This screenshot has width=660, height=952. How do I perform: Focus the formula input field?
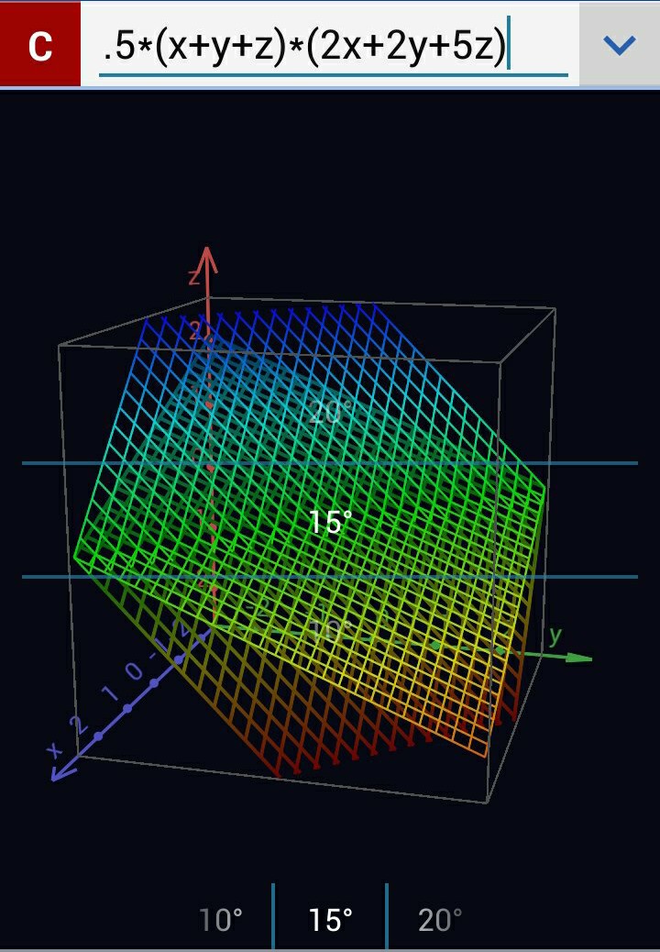pyautogui.click(x=330, y=46)
